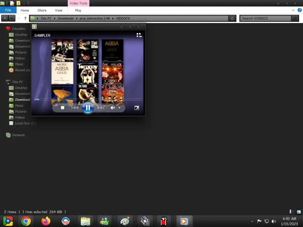
Task: Click the Windows Media Player title icon
Action: pos(34,27)
